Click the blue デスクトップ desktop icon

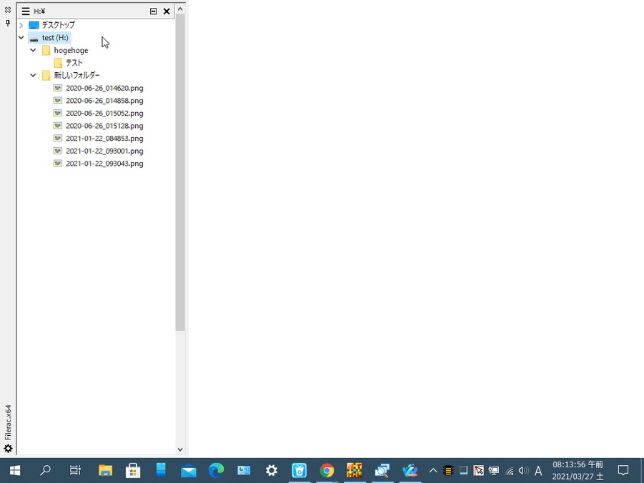[x=34, y=25]
